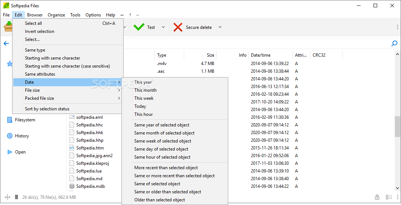Screen dimensions: 401x205
Task: Open the File menu
Action: (x=6, y=15)
